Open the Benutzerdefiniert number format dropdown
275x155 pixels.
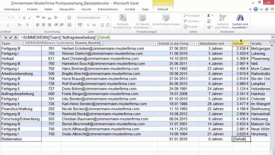(x=108, y=18)
